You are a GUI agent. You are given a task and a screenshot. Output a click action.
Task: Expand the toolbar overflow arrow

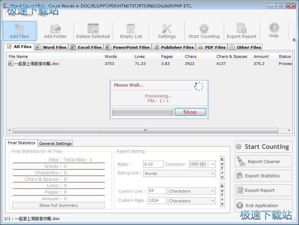pos(294,40)
